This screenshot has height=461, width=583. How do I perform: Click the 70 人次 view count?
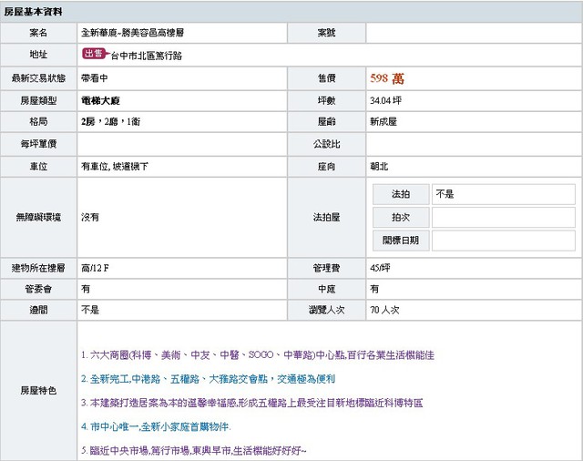pyautogui.click(x=384, y=310)
